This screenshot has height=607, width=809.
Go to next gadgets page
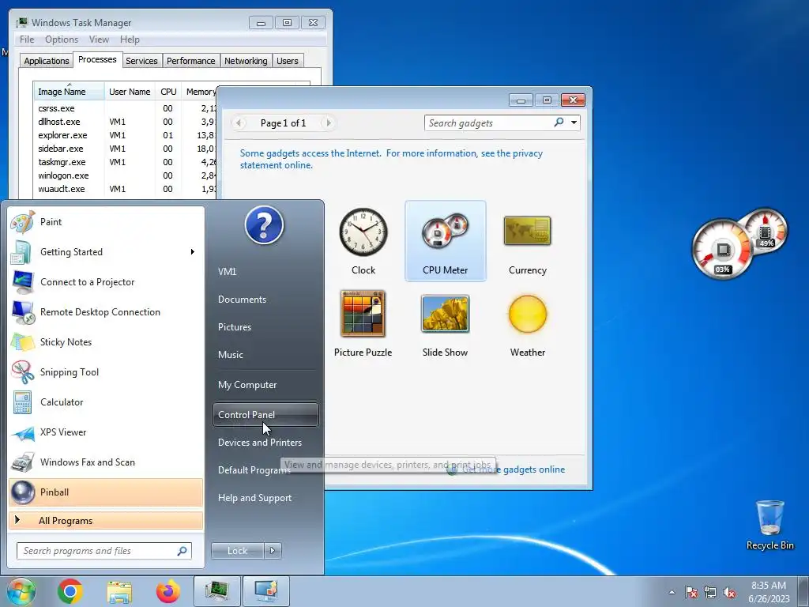(x=328, y=123)
